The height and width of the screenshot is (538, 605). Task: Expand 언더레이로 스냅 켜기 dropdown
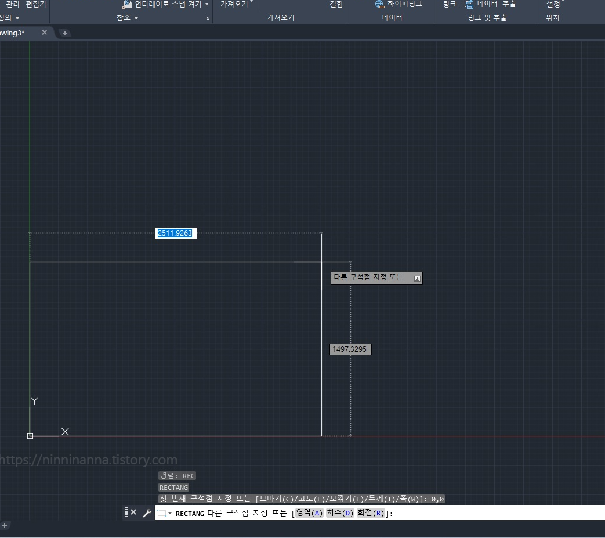point(207,4)
